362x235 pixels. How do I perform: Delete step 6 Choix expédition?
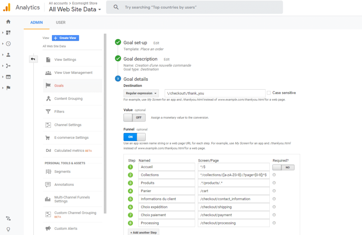pyautogui.click(x=274, y=207)
